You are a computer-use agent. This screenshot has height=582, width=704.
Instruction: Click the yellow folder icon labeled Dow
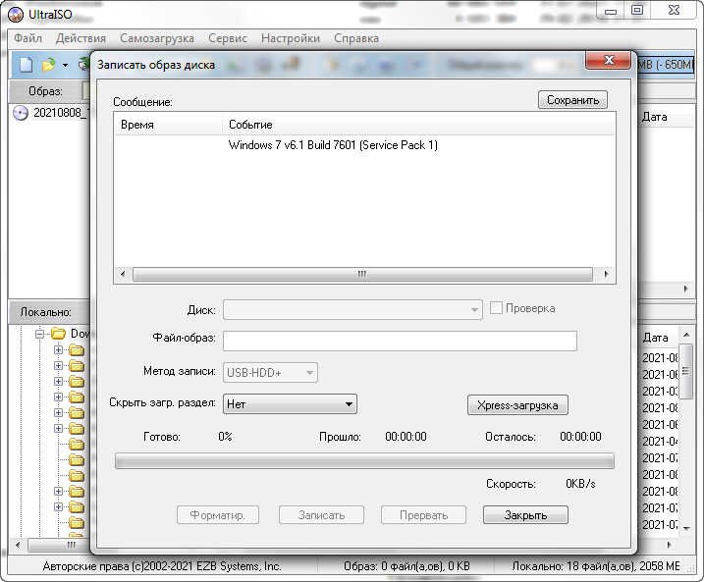coord(58,334)
